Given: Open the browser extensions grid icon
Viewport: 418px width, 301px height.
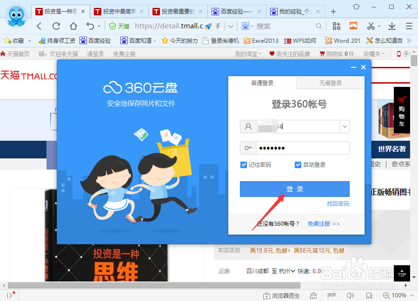Looking at the screenshot, I should [x=336, y=26].
